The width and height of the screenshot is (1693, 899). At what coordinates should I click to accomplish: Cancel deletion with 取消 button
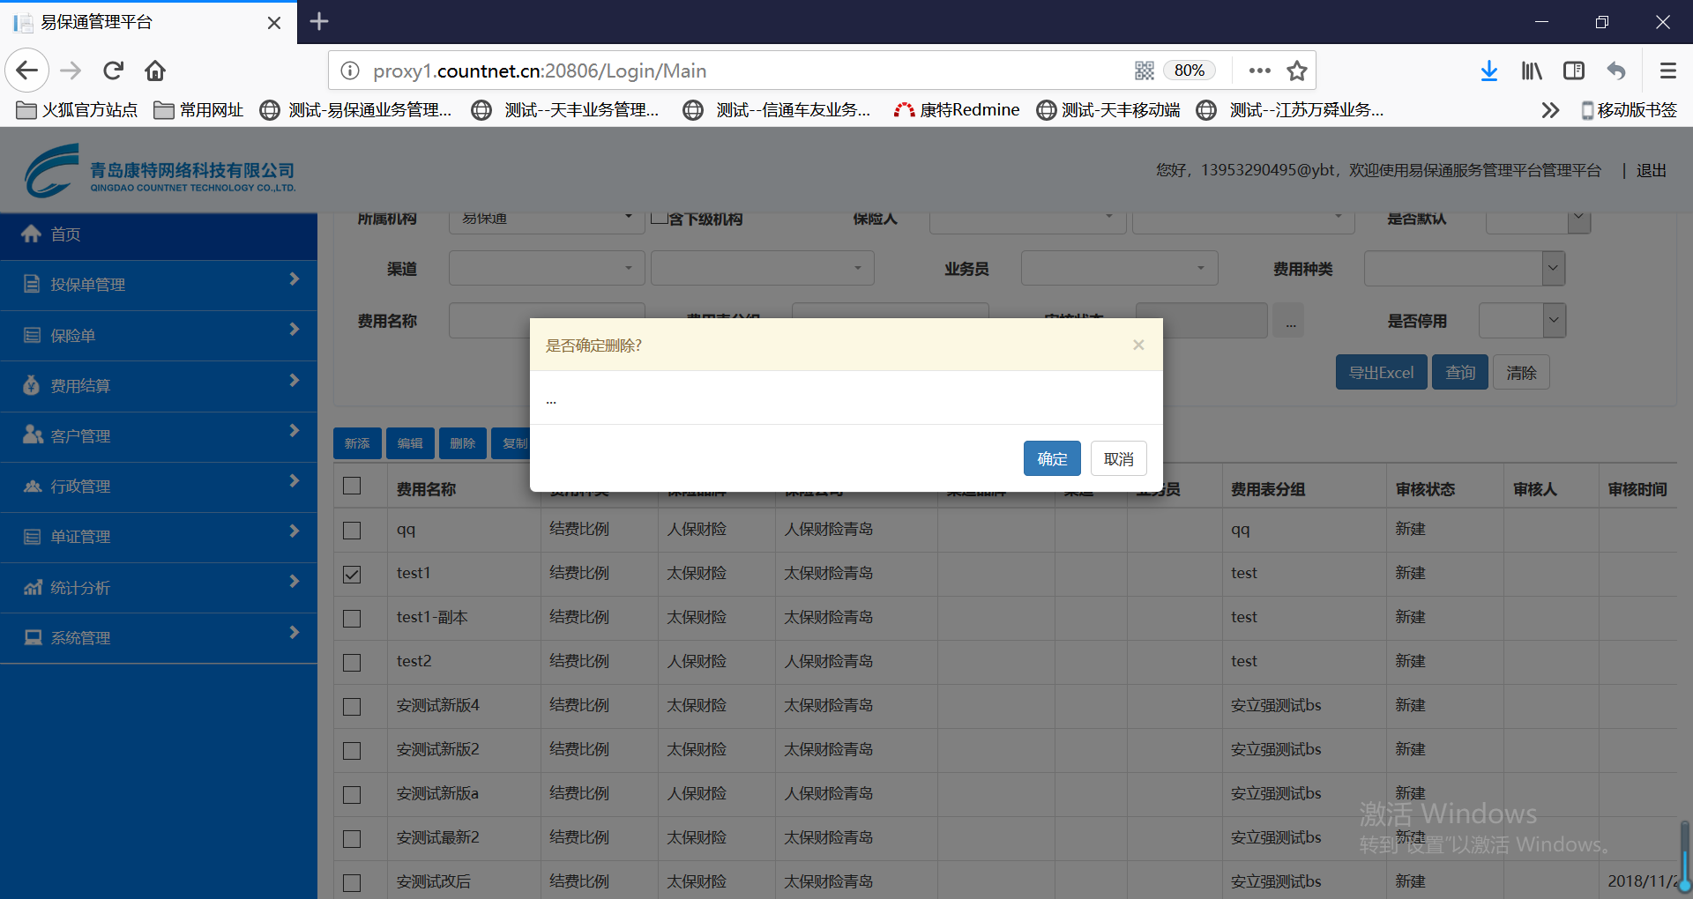(x=1118, y=459)
